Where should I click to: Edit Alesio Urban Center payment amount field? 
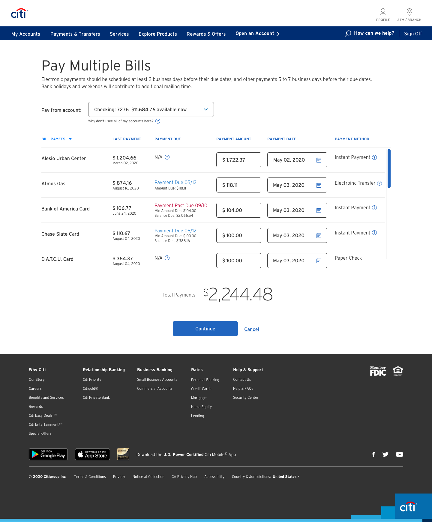239,160
